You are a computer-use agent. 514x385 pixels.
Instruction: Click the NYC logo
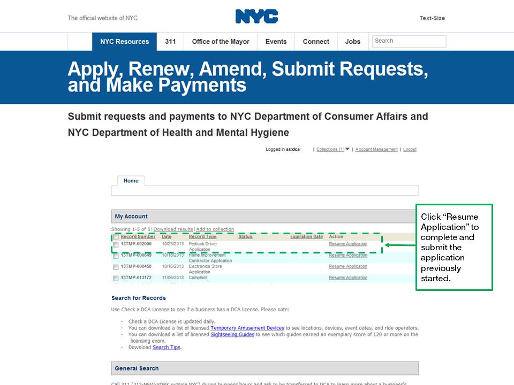[256, 17]
